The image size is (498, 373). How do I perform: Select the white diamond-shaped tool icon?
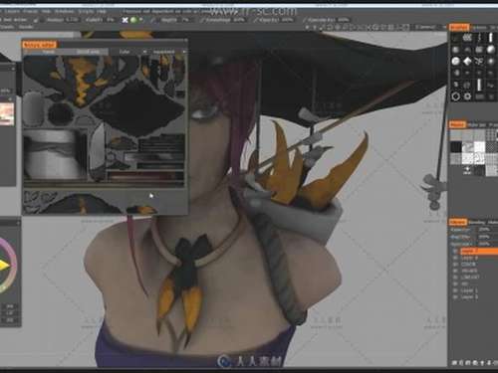tap(467, 62)
